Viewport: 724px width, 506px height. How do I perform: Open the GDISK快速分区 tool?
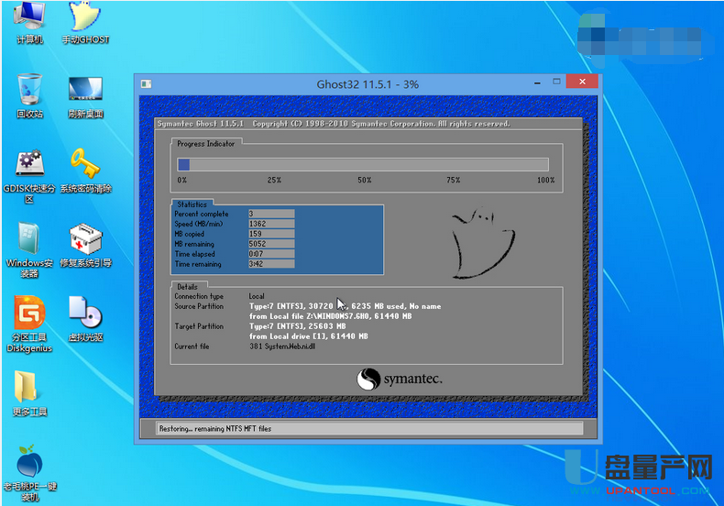click(30, 166)
